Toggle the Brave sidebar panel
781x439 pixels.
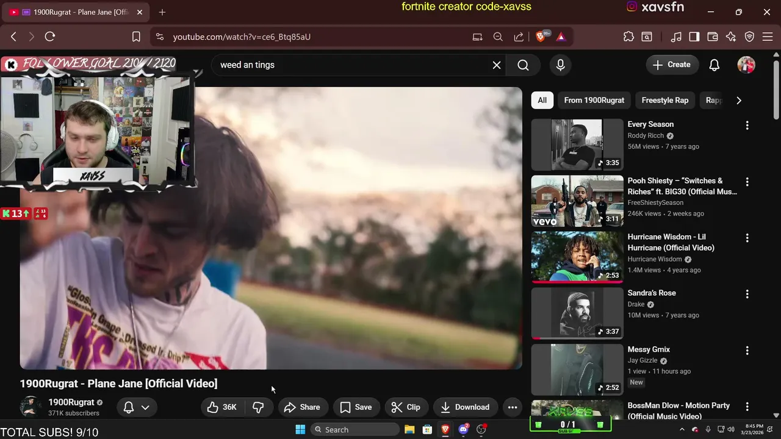[694, 37]
